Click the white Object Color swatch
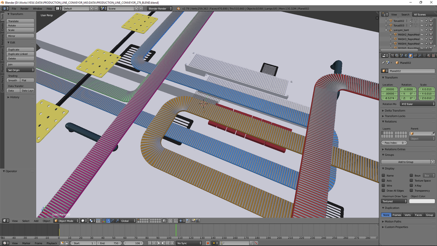 422,201
